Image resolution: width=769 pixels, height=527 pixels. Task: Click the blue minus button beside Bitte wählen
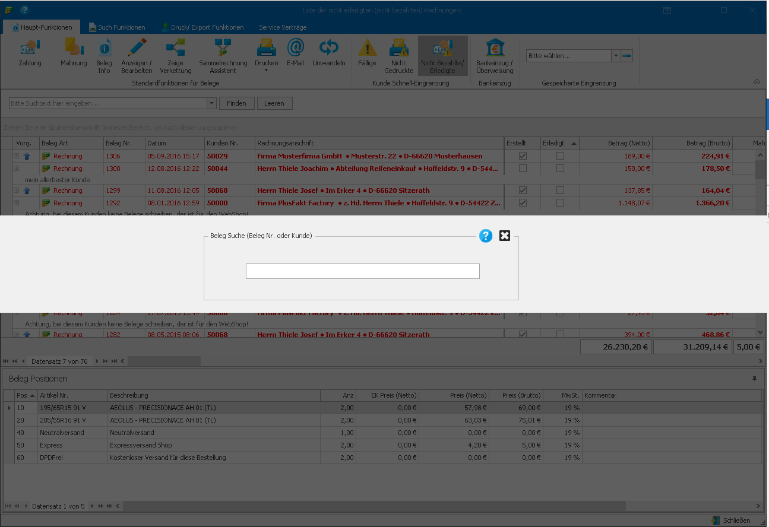click(627, 56)
